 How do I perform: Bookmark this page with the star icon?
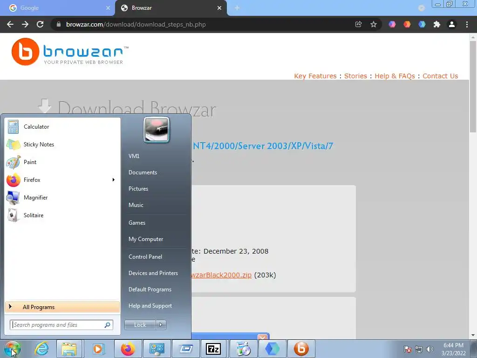(374, 24)
